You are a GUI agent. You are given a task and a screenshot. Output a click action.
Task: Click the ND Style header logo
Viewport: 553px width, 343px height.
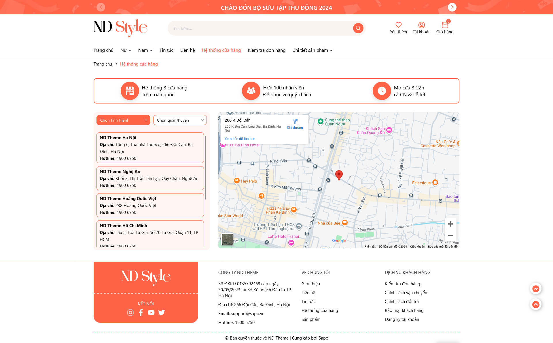click(120, 28)
